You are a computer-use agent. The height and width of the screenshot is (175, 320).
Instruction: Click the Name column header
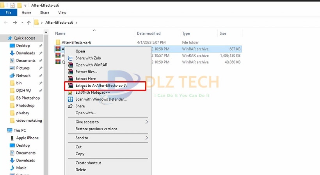pos(60,33)
